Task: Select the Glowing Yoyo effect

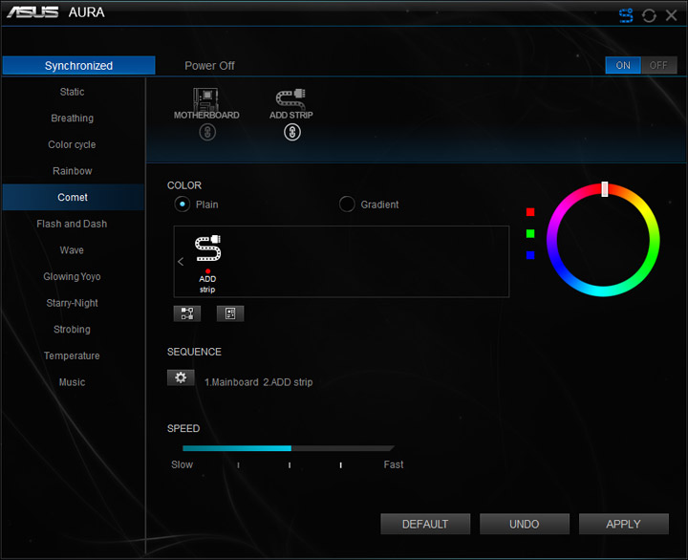Action: point(73,276)
